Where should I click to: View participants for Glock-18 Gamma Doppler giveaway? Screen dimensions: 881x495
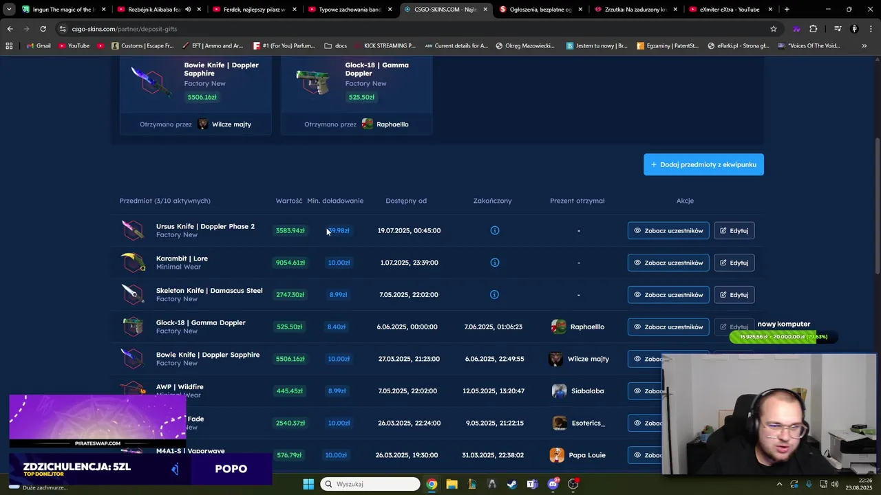click(668, 327)
